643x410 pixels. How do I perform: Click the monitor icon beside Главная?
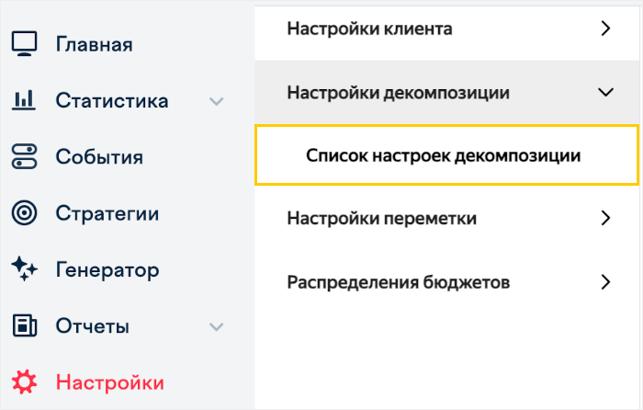(x=24, y=43)
